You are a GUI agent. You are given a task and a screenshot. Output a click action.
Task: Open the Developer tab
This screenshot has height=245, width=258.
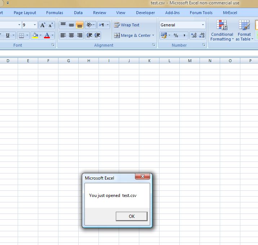145,13
